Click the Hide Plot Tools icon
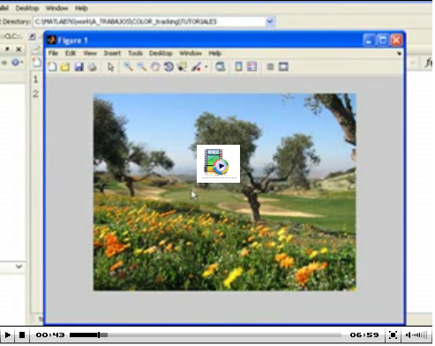The image size is (435, 346). [x=270, y=67]
